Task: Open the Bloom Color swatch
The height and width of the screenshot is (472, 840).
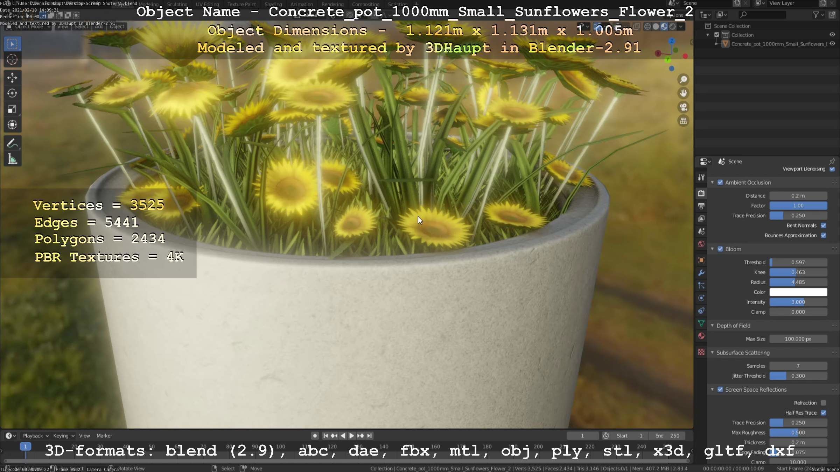Action: [x=798, y=292]
